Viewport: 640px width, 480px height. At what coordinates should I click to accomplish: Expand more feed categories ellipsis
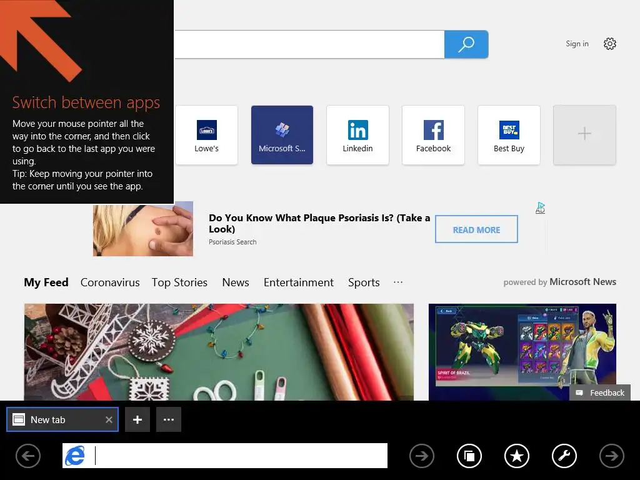point(398,282)
